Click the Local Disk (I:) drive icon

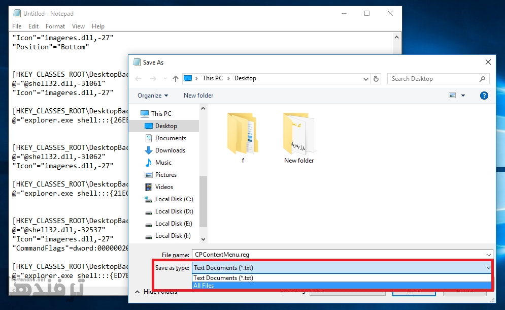[x=149, y=237]
